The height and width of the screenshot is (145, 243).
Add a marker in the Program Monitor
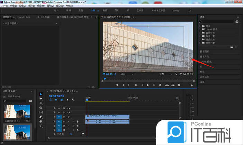tap(117, 85)
